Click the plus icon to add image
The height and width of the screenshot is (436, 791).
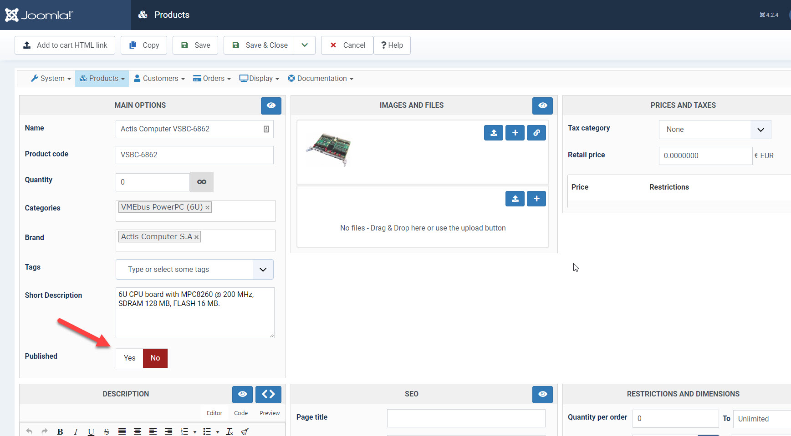click(x=515, y=133)
